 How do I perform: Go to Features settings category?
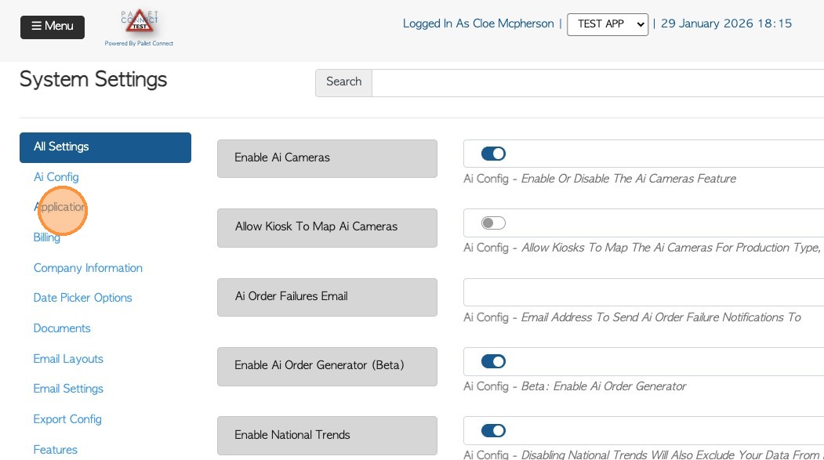(x=55, y=450)
